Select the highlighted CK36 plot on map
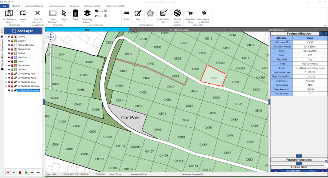Viewport: 328px width, 178px height. (214, 76)
